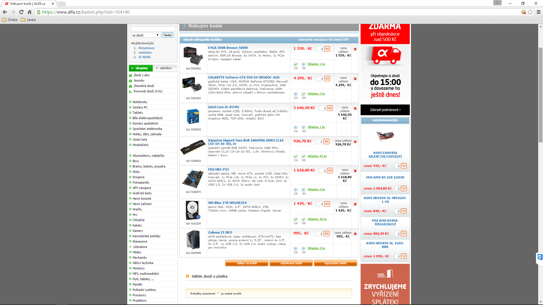
Task: Toggle ES checkbox for WD Blue 1TB
Action: pos(296,220)
